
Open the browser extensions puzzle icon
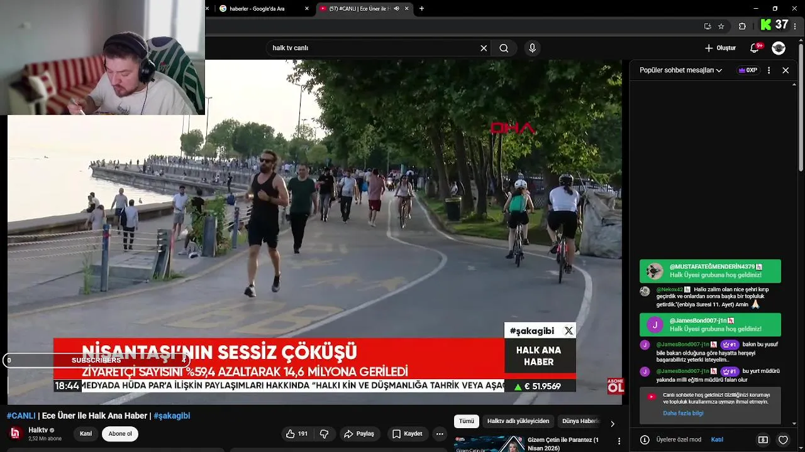[x=742, y=26]
